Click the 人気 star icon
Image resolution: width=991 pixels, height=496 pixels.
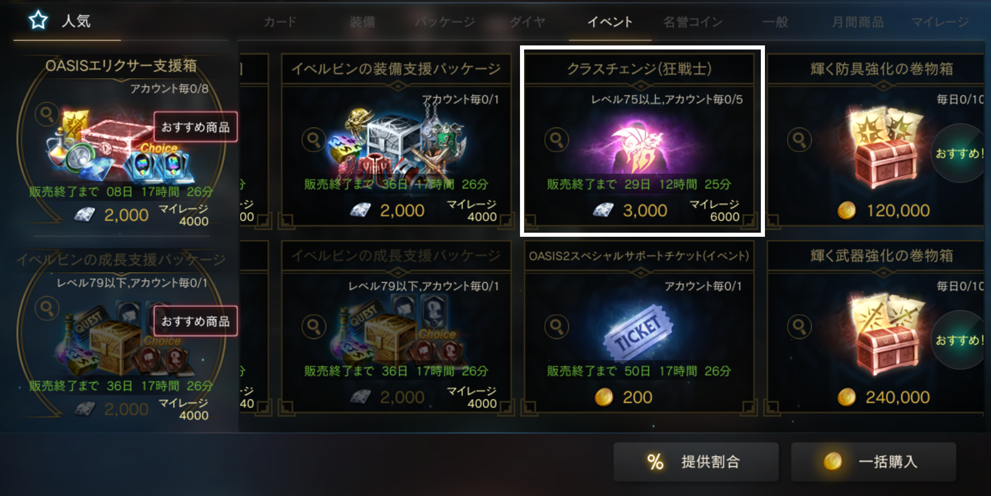[x=38, y=20]
